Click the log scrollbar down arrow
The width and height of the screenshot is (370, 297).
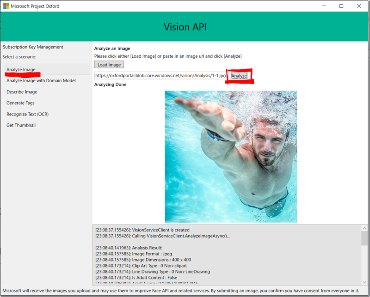[364, 282]
